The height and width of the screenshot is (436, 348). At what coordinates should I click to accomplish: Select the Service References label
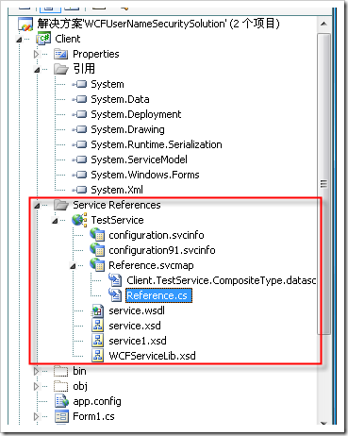coord(117,205)
